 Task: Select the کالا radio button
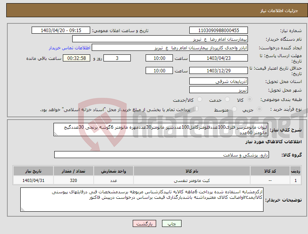250,99
